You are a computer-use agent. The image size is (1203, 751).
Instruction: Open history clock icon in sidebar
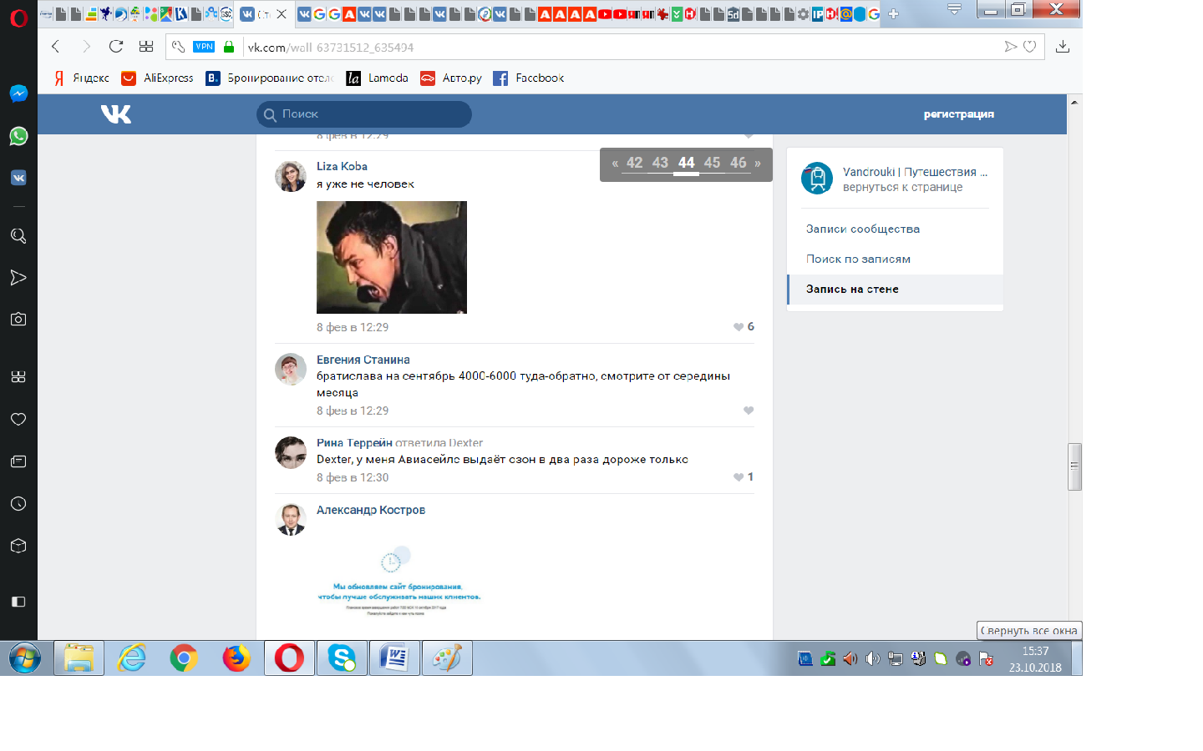(x=18, y=503)
